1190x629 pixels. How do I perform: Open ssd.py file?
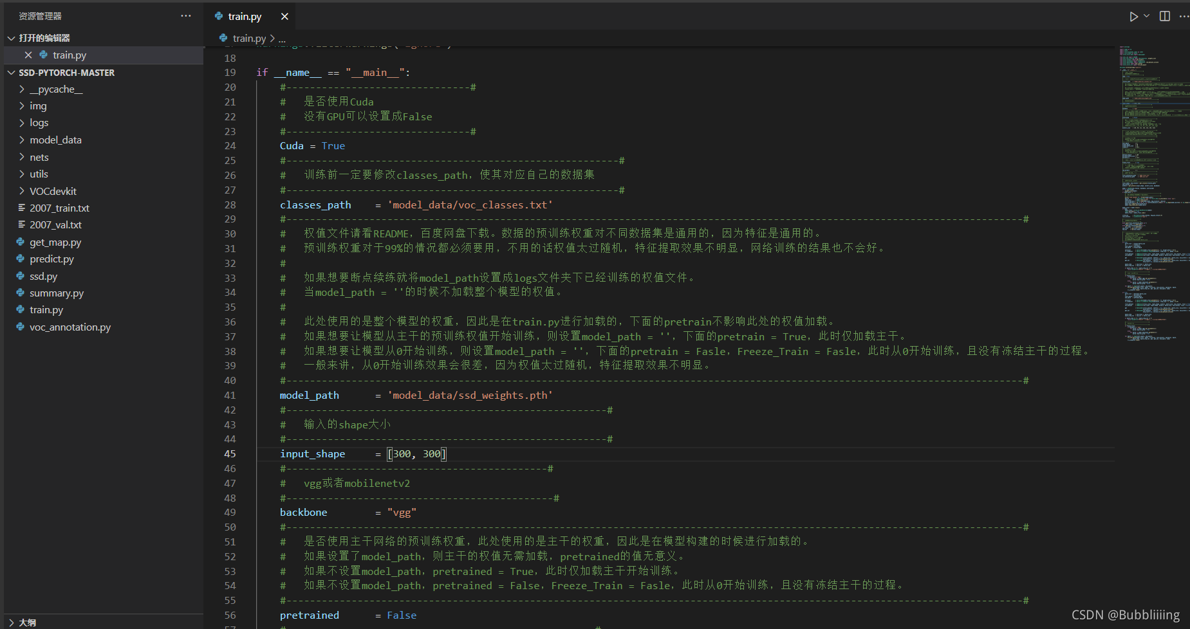coord(43,277)
